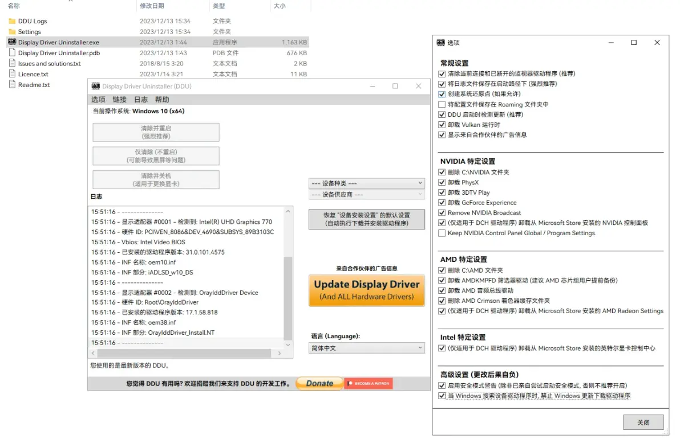Uncheck the 卸载 PhysX checkbox
The width and height of the screenshot is (680, 447).
click(x=442, y=182)
